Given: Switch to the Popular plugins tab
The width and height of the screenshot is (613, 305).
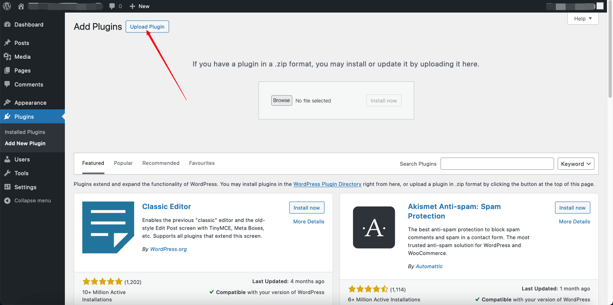Looking at the screenshot, I should (123, 163).
